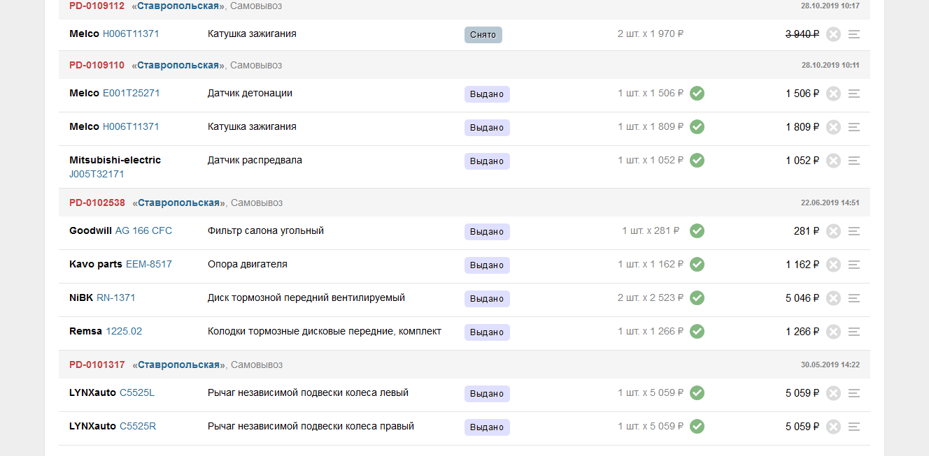Open the lines menu icon for Опора двигателя row
The width and height of the screenshot is (929, 456).
click(x=854, y=265)
